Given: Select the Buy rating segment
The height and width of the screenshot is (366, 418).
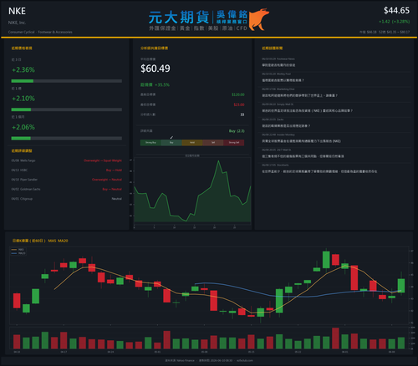Looking at the screenshot, I should point(171,143).
